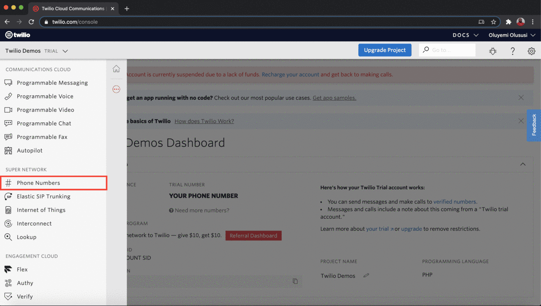The width and height of the screenshot is (541, 306).
Task: Select Lookup item
Action: (27, 237)
